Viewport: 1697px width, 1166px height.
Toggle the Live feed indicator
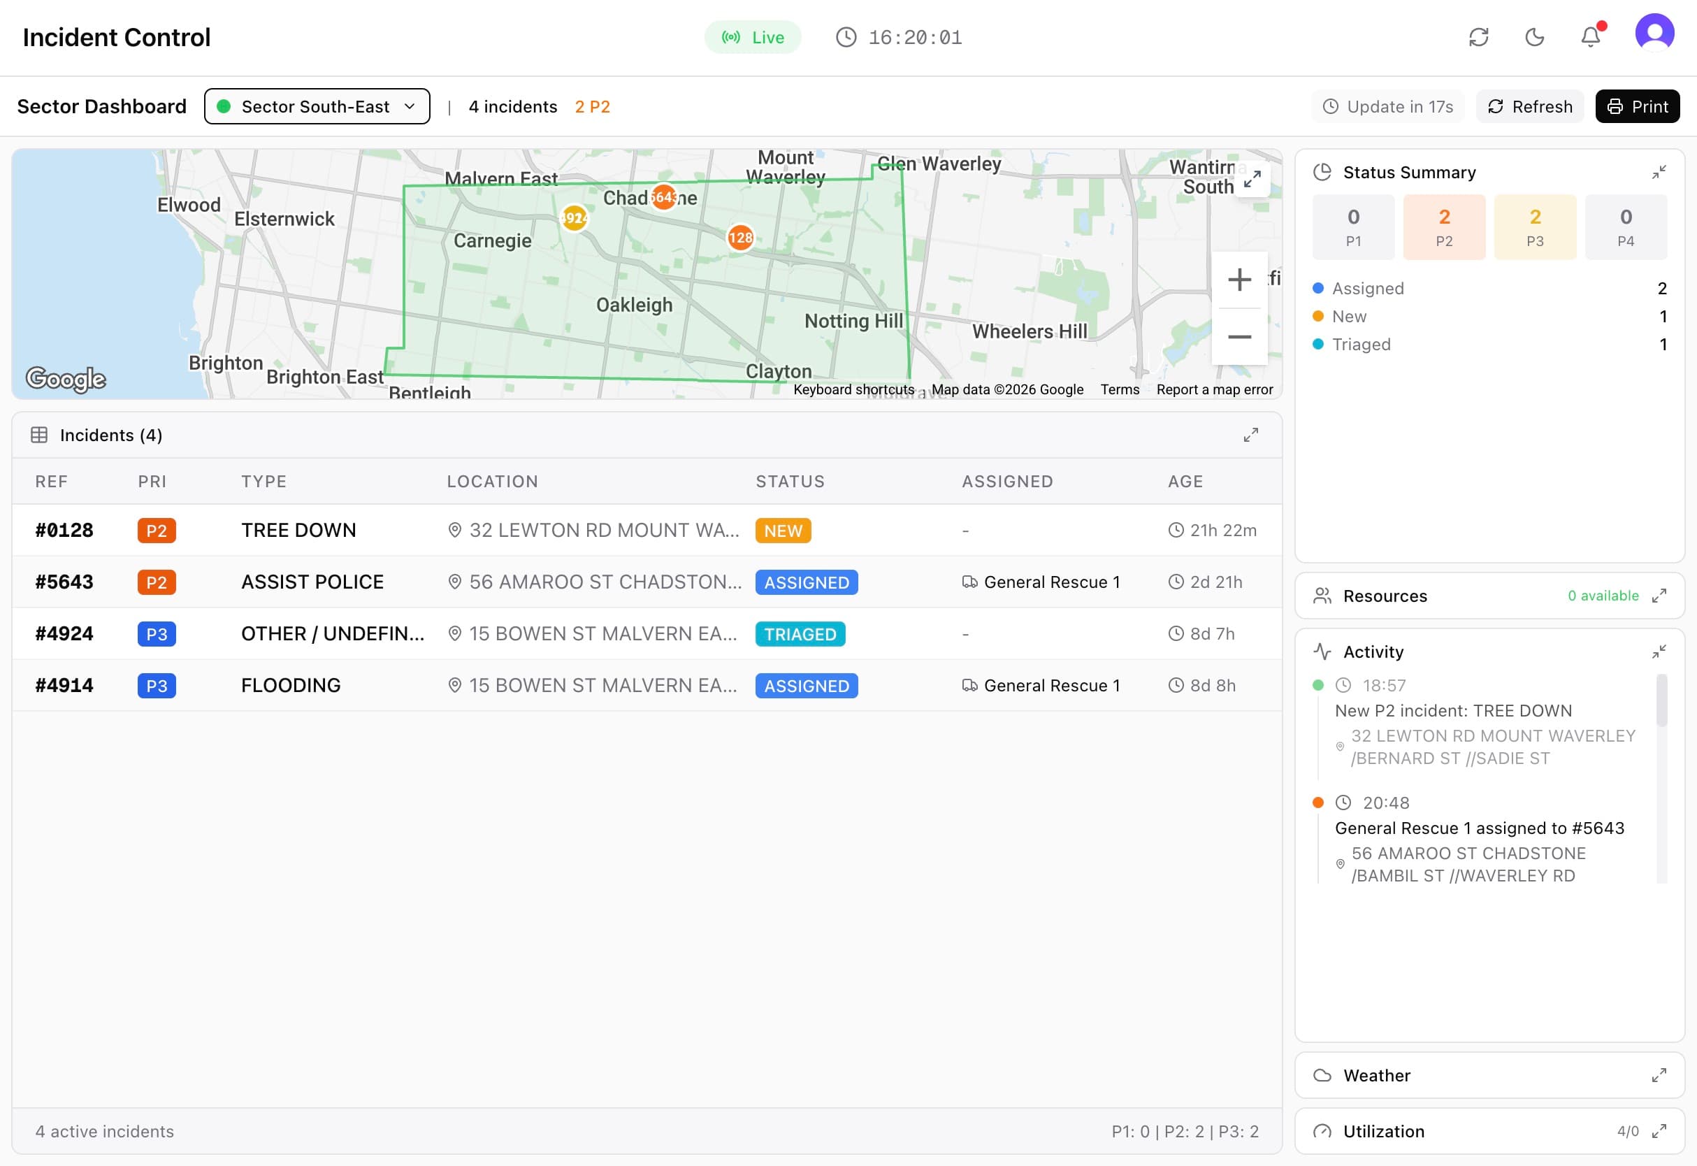(753, 36)
